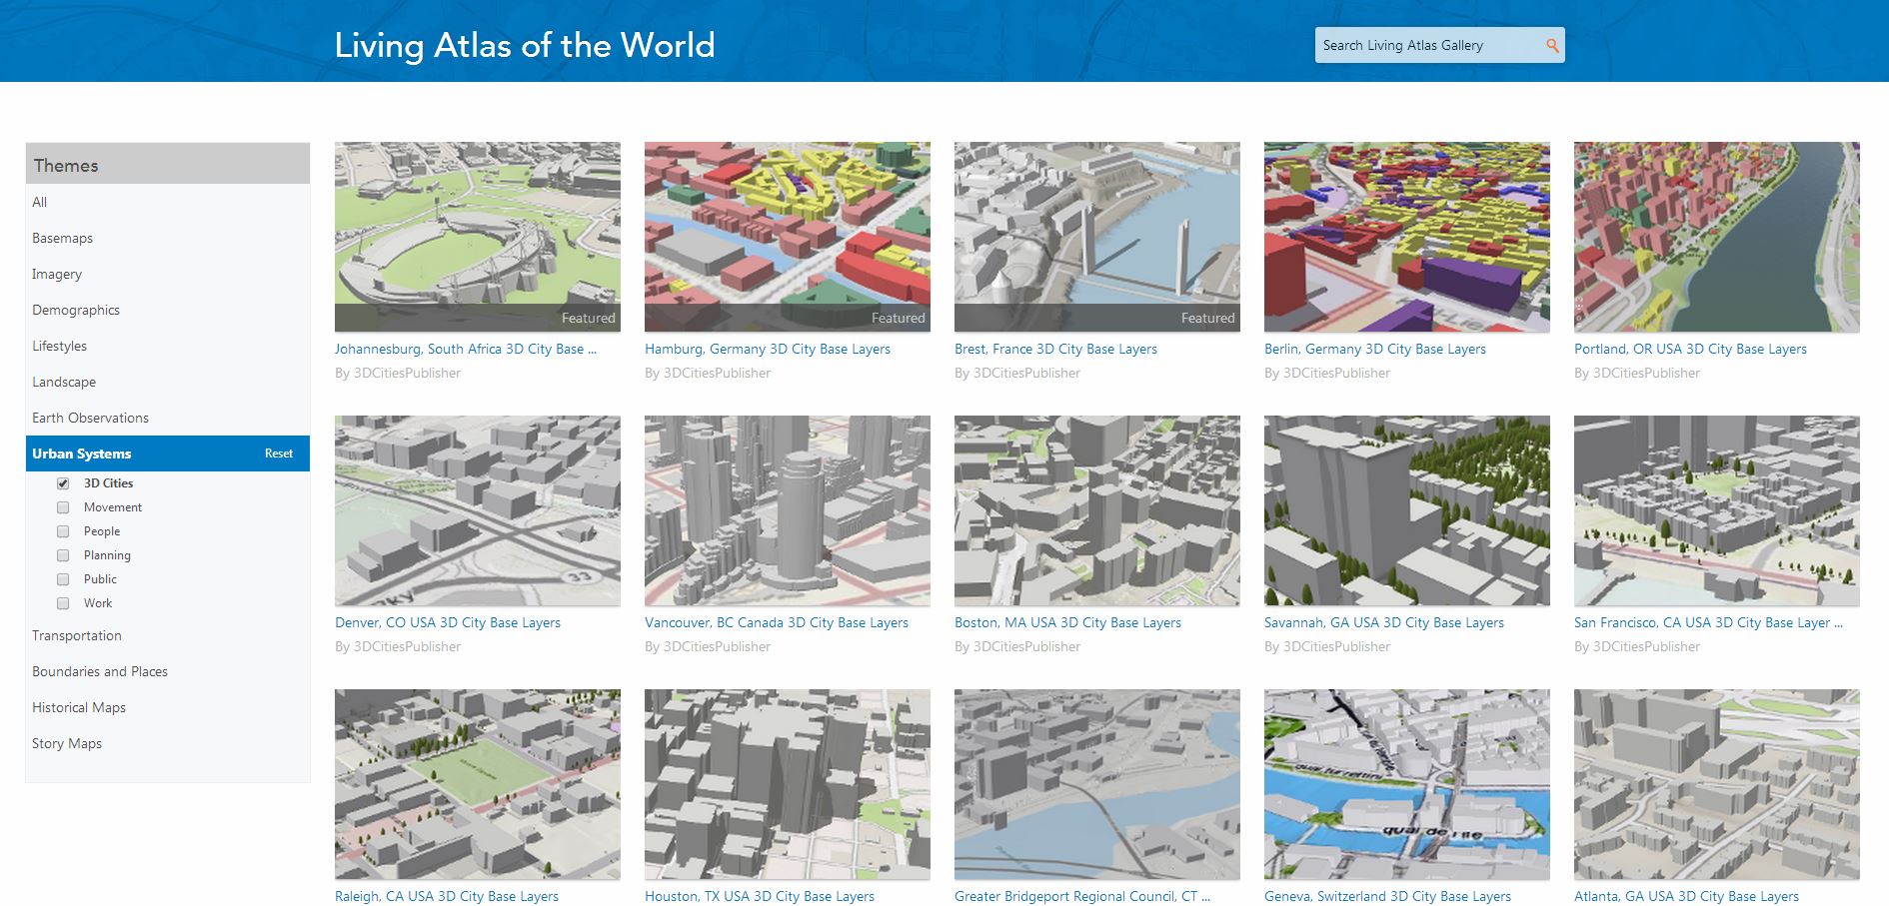Open 3DCitiesPublisher profile under Hamburg item
The width and height of the screenshot is (1889, 906).
tap(718, 373)
